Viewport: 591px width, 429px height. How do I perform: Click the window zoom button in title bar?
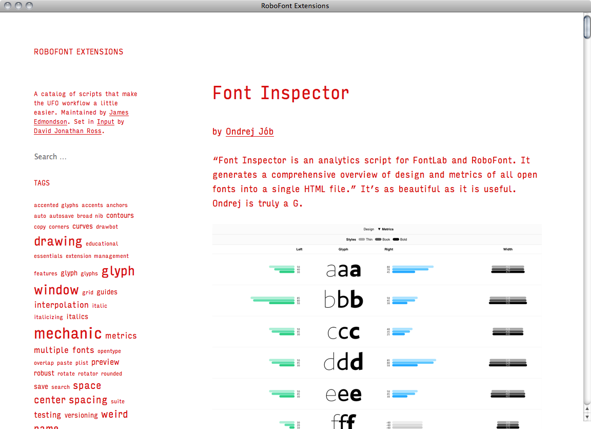(x=29, y=6)
